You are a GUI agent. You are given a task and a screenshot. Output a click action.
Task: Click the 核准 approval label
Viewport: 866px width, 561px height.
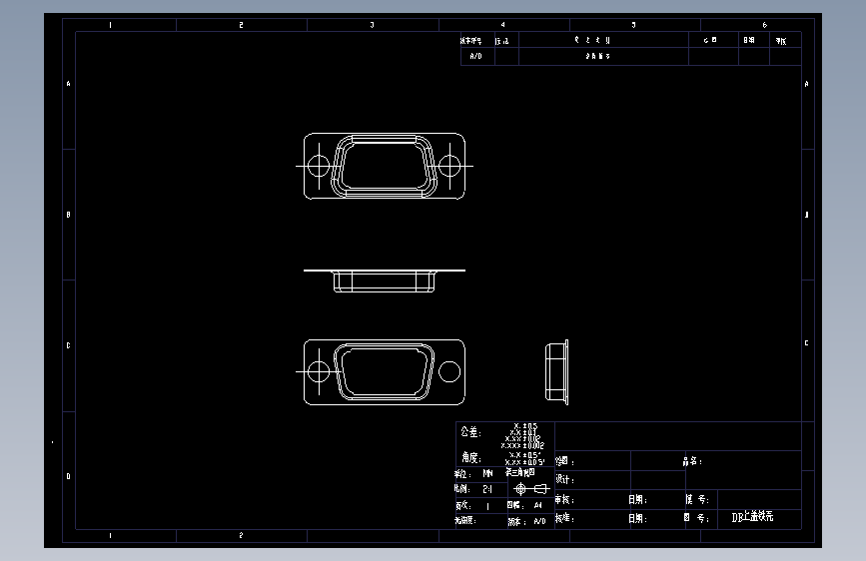coord(565,518)
